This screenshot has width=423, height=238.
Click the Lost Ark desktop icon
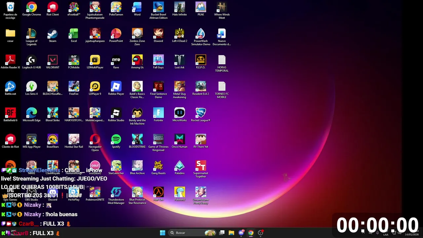pos(179,62)
